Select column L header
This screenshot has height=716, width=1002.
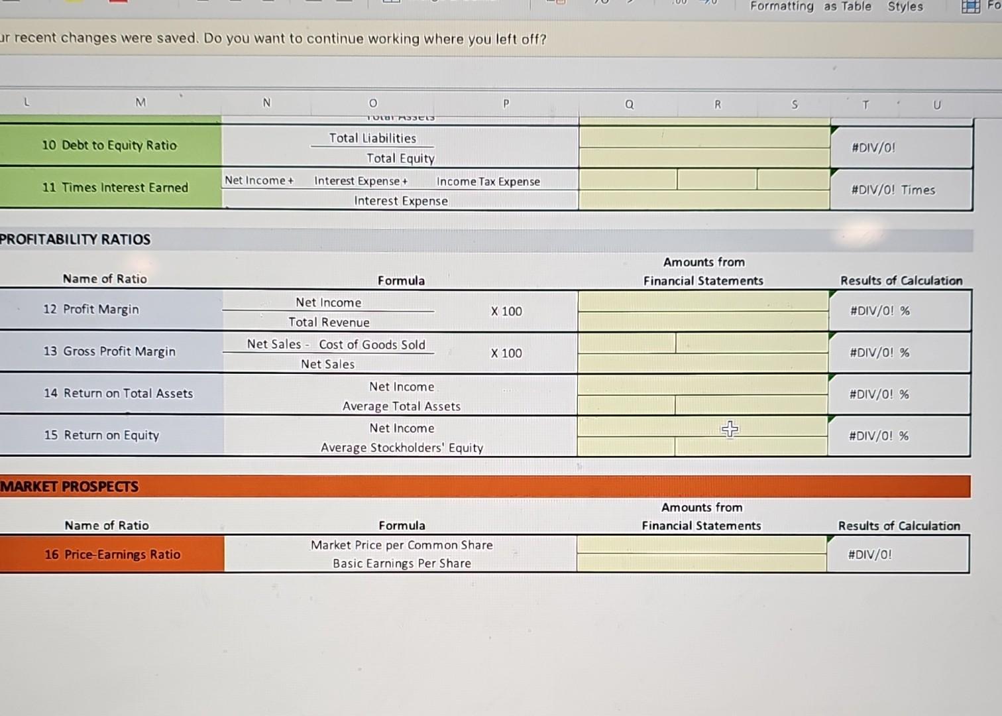pos(27,102)
